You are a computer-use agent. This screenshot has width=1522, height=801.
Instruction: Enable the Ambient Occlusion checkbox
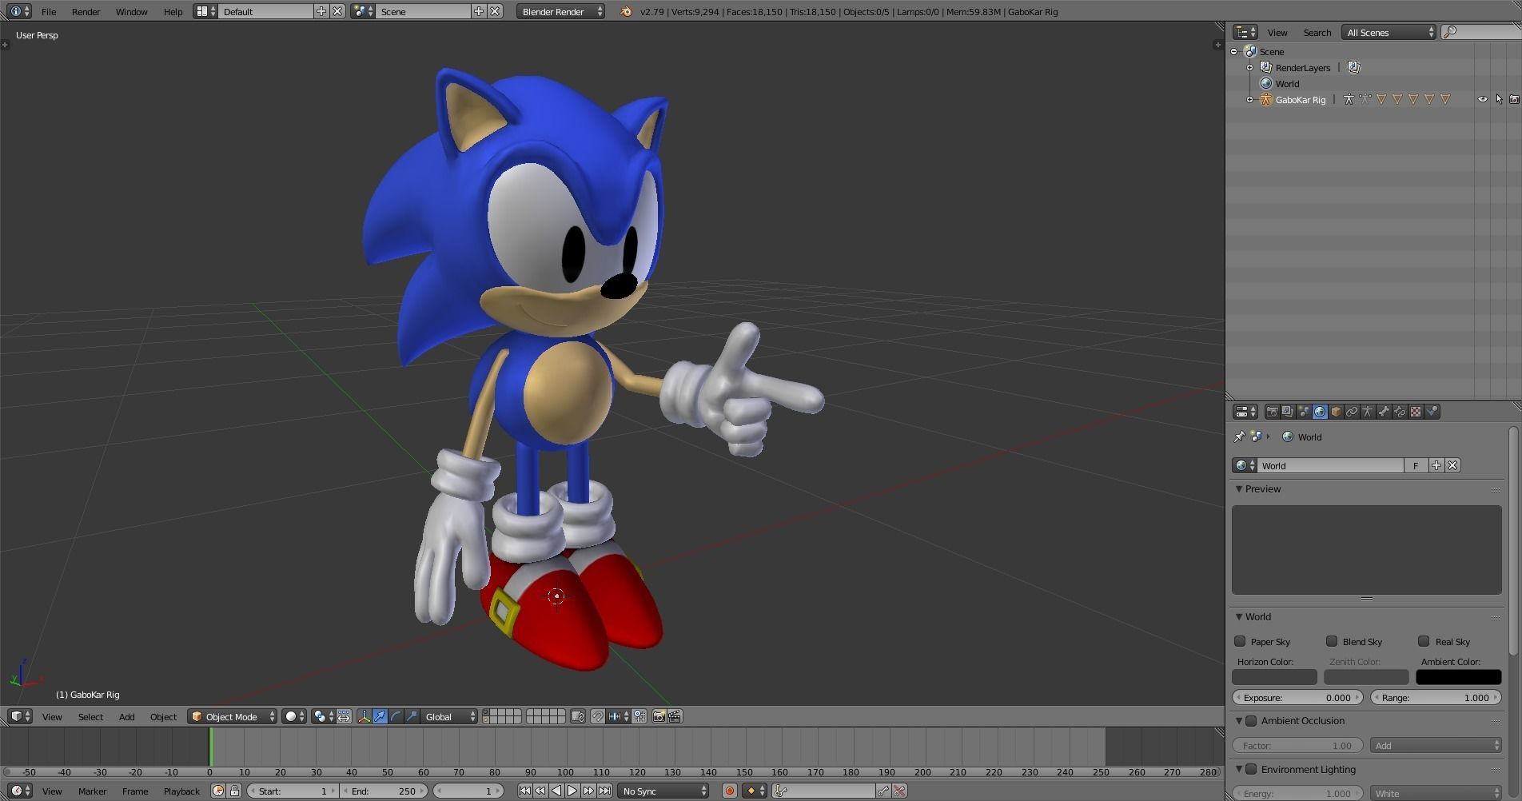click(1251, 721)
